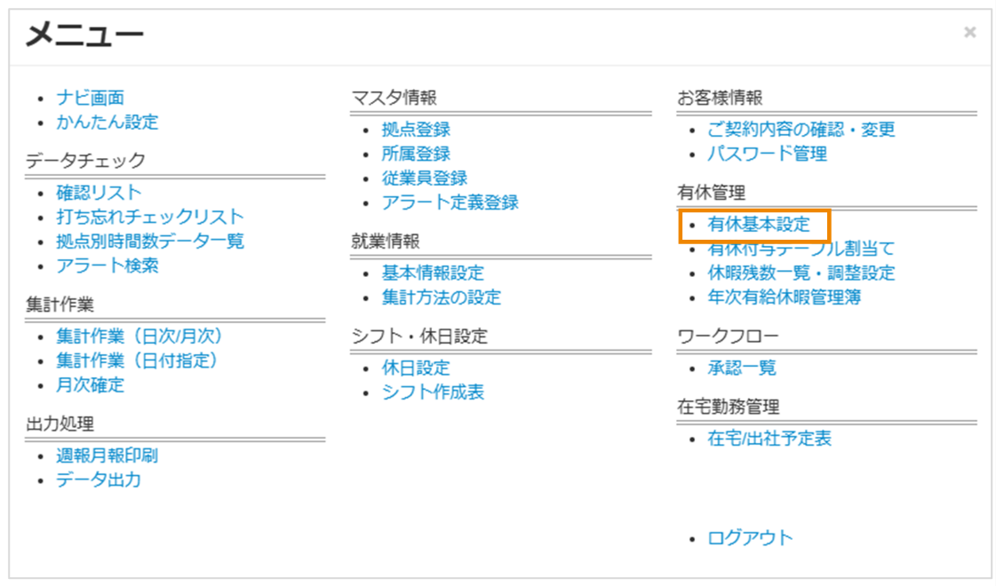Select 拠点登録 under マスタ情報
The image size is (996, 586).
coord(420,129)
